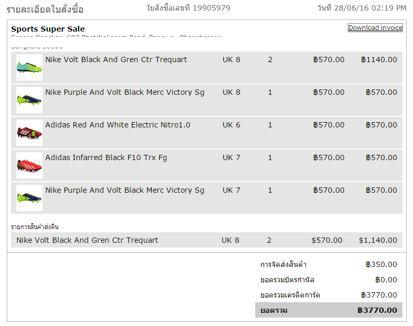Click the $1,140.00 returned item amount
Image resolution: width=413 pixels, height=326 pixels.
click(x=378, y=240)
